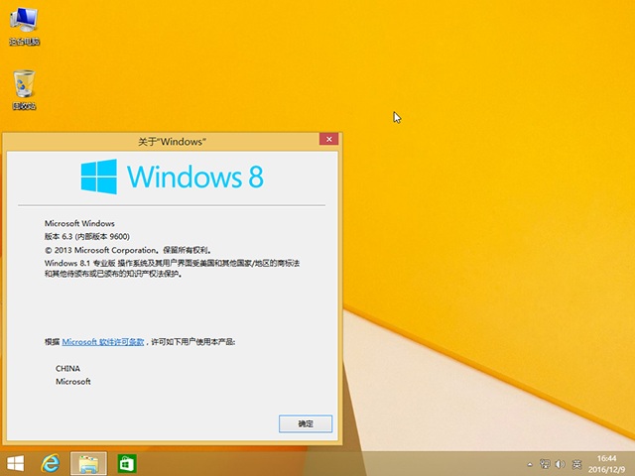The height and width of the screenshot is (476, 635).
Task: Select the Recycle Bin desktop icon
Action: (x=24, y=89)
